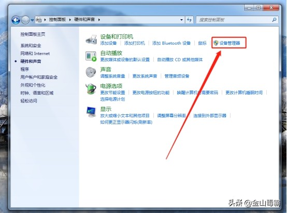
Task: Select 控制面板 in the address breadcrumb
Action: (58, 19)
